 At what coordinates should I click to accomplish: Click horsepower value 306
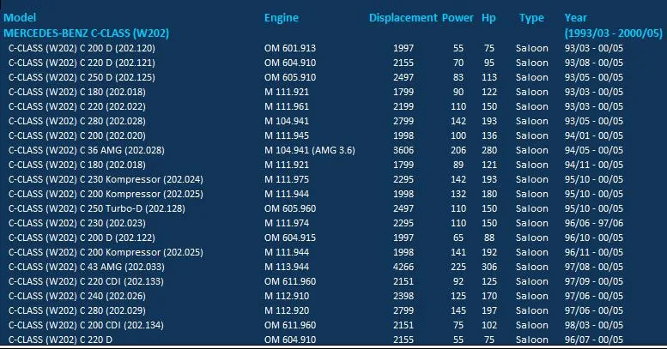click(x=489, y=267)
